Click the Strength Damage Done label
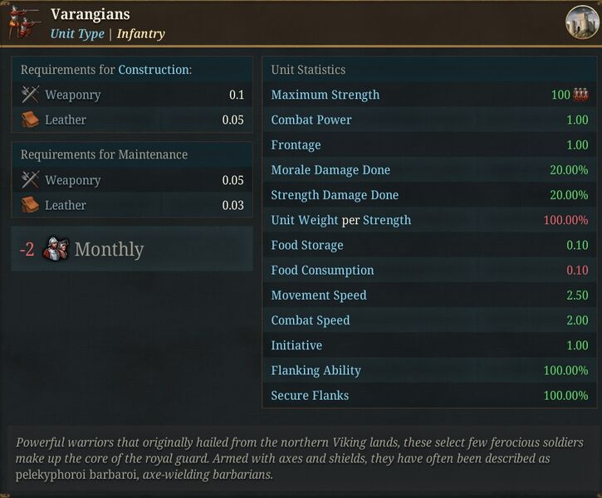 click(x=335, y=195)
